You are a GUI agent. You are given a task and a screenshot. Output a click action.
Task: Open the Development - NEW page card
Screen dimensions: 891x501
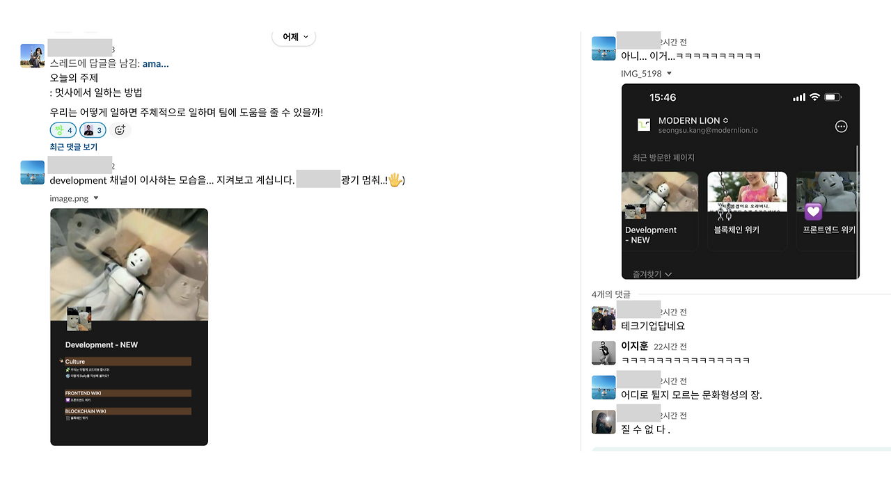coord(659,211)
